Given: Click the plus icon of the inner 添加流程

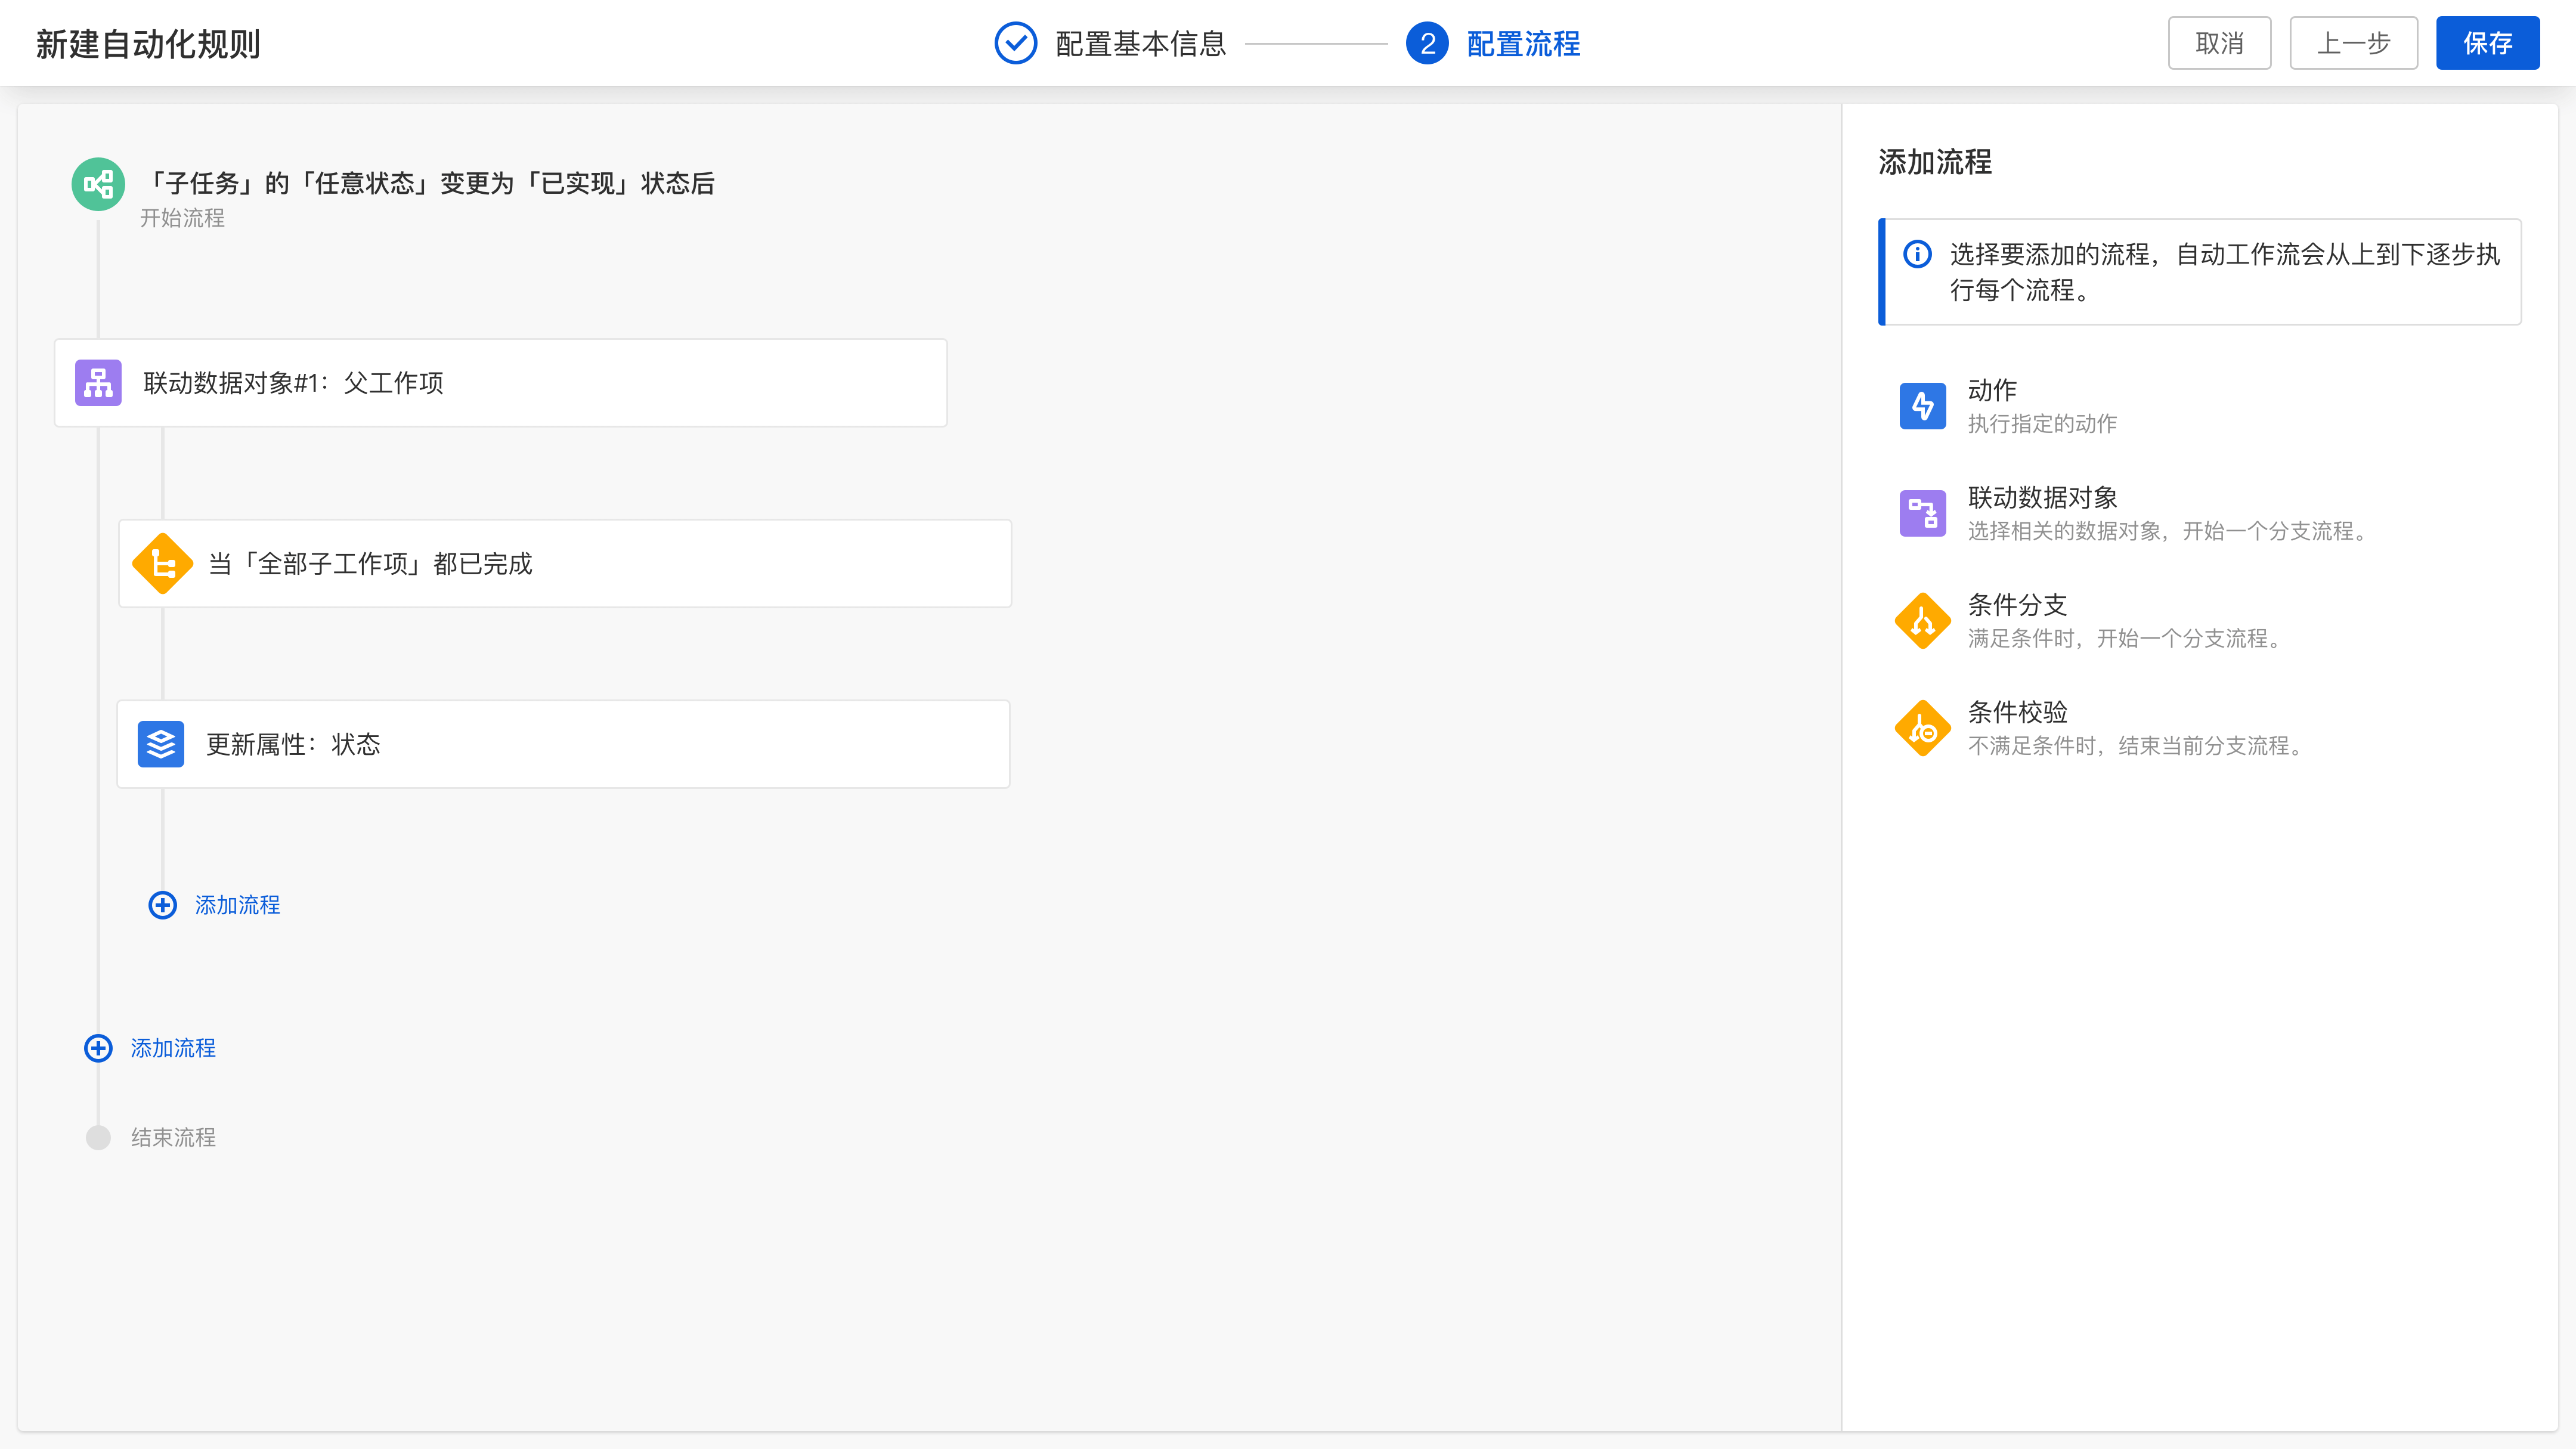Looking at the screenshot, I should pos(162,905).
